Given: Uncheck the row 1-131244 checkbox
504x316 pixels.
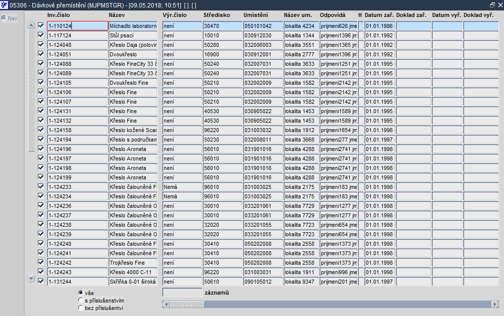Looking at the screenshot, I should click(41, 281).
